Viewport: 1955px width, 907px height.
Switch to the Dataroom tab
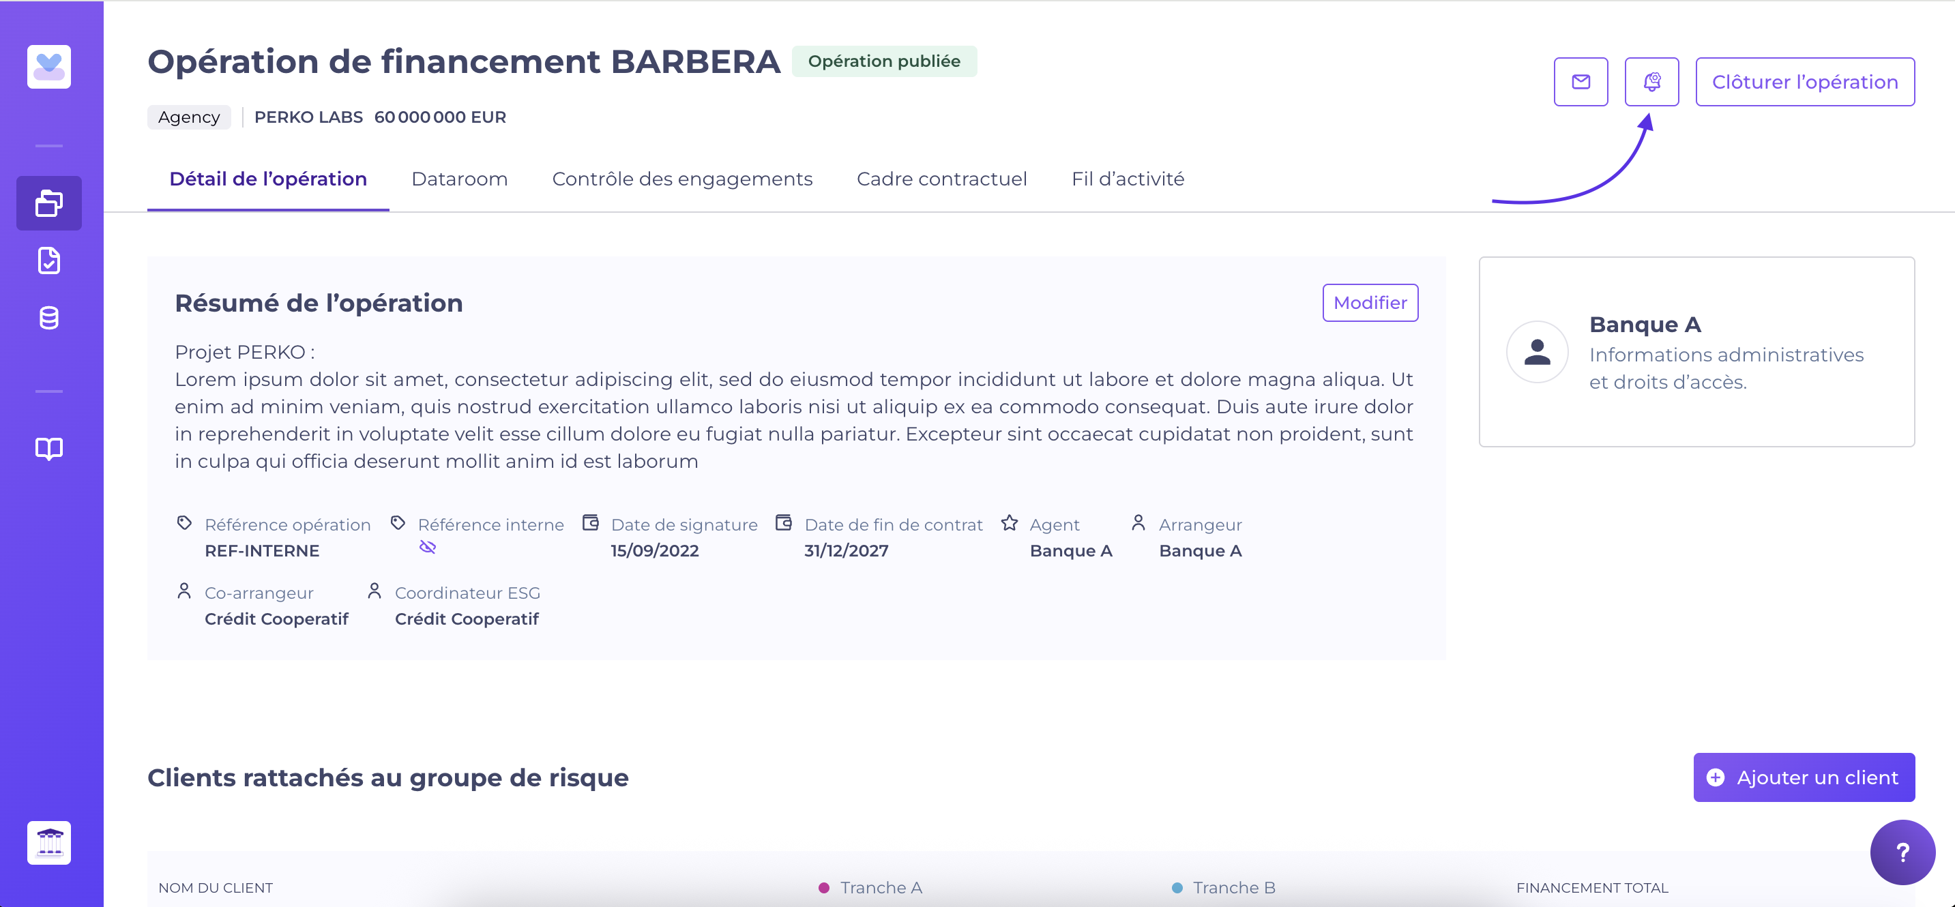(459, 179)
